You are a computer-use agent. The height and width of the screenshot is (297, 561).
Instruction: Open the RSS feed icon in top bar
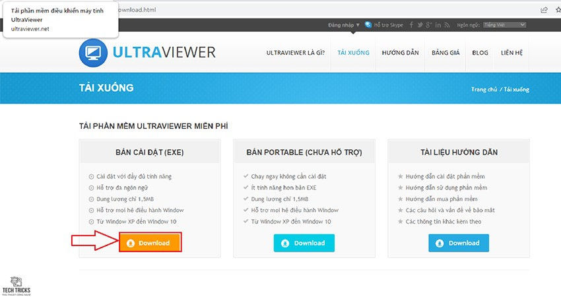click(x=447, y=24)
